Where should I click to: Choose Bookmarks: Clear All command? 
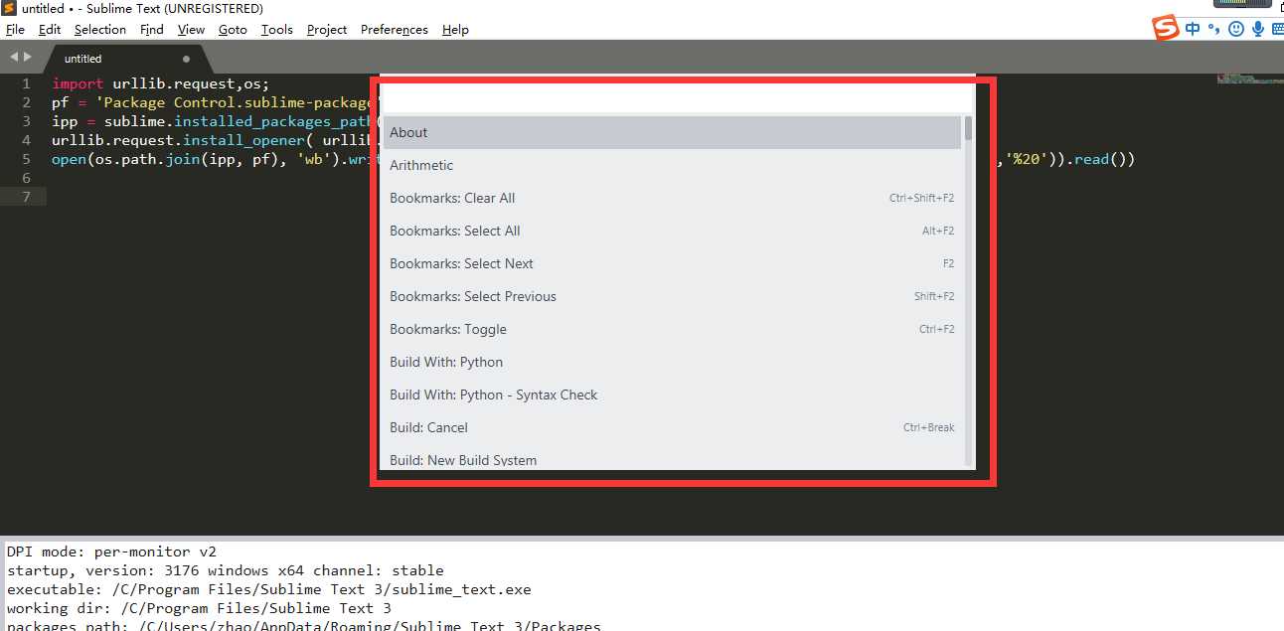click(x=672, y=198)
